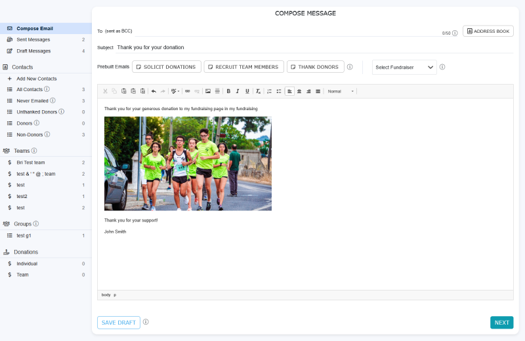Click the Undo arrow in toolbar
This screenshot has height=341, width=525.
tap(154, 91)
